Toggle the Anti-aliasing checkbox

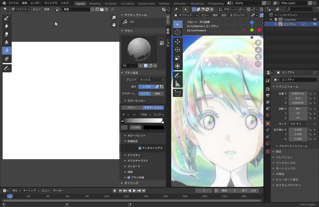click(140, 148)
